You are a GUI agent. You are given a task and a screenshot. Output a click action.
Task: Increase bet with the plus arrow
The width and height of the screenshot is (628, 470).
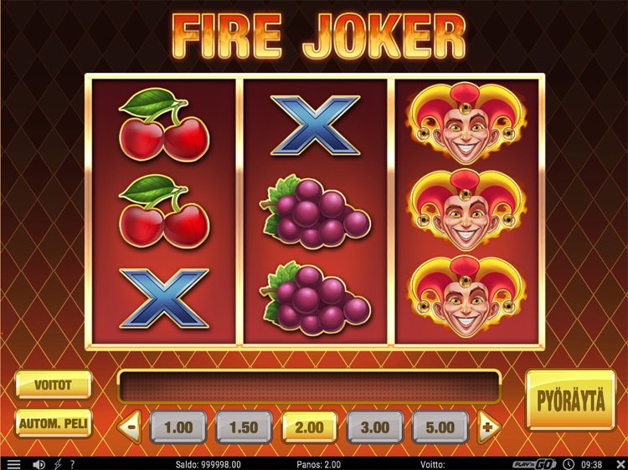pyautogui.click(x=489, y=427)
